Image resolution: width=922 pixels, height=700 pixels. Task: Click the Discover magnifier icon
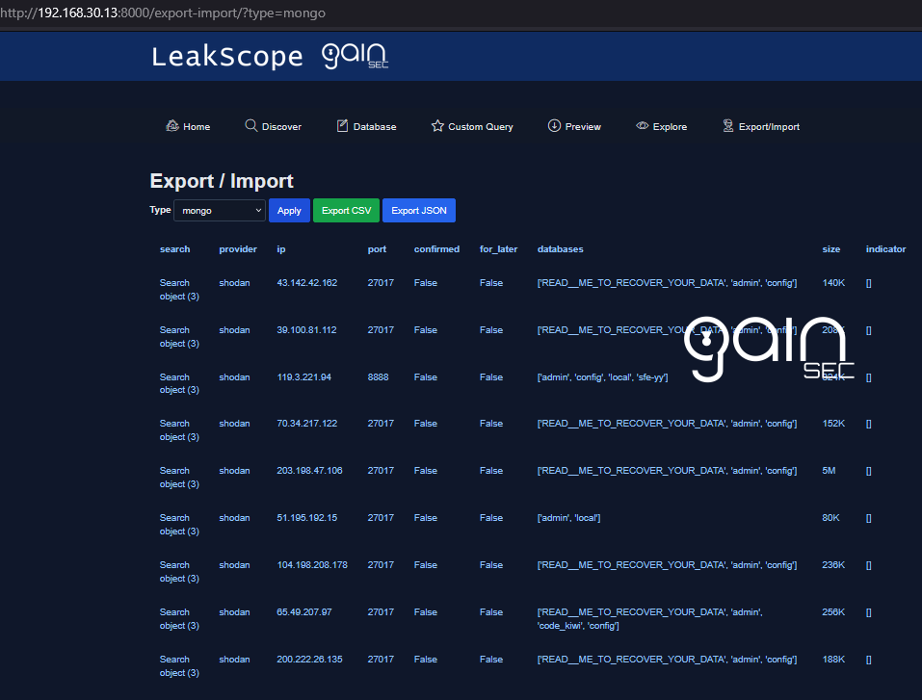(x=250, y=126)
